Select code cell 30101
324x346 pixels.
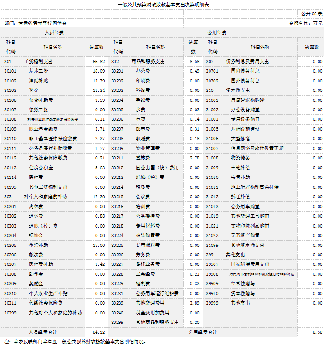point(10,71)
